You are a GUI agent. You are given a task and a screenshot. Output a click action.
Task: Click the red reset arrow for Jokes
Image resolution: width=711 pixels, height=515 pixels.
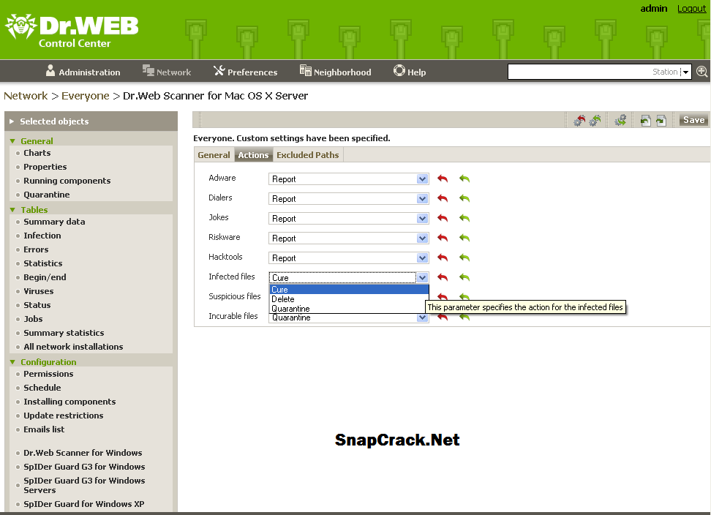443,218
